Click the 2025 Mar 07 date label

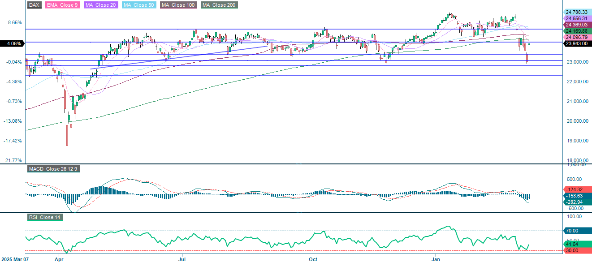(x=14, y=259)
